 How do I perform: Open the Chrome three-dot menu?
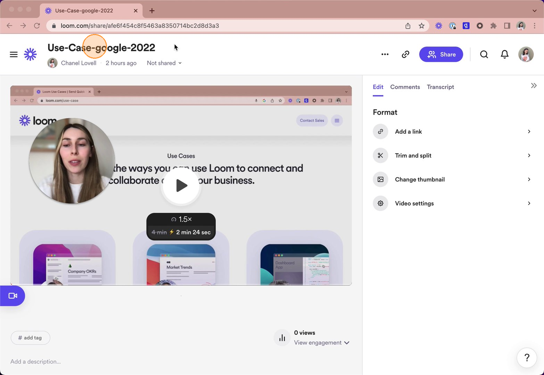click(535, 26)
